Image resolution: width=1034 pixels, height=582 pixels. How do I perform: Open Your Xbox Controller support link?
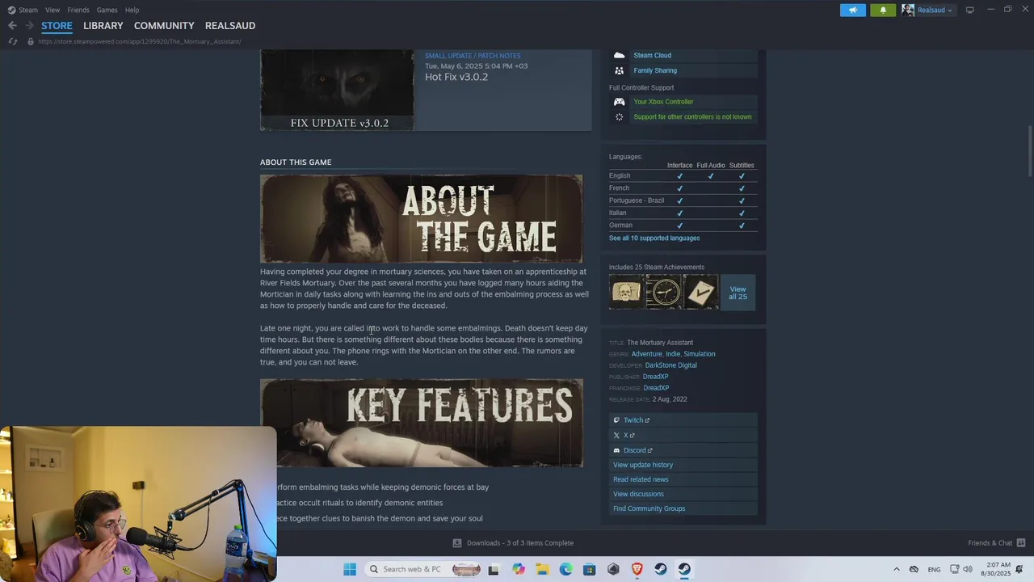click(x=663, y=102)
